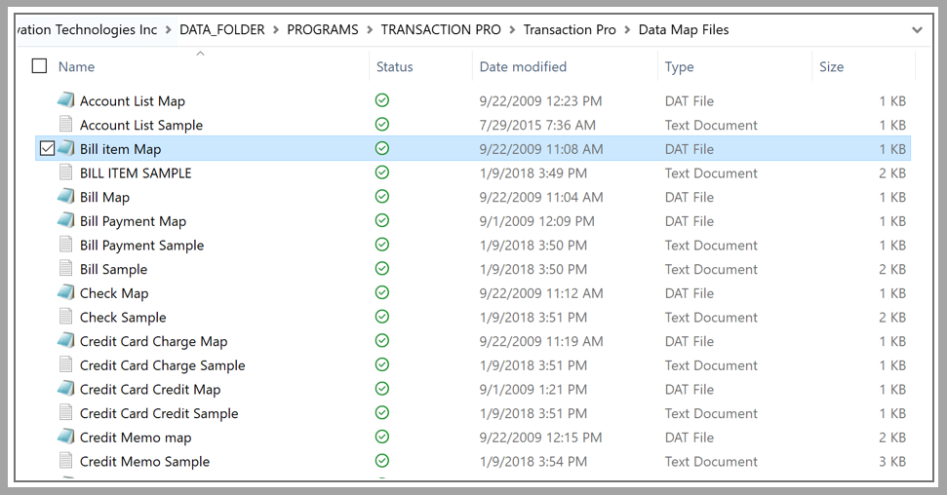Click sync status icon for Credit Memo map
The width and height of the screenshot is (947, 495).
[x=381, y=438]
